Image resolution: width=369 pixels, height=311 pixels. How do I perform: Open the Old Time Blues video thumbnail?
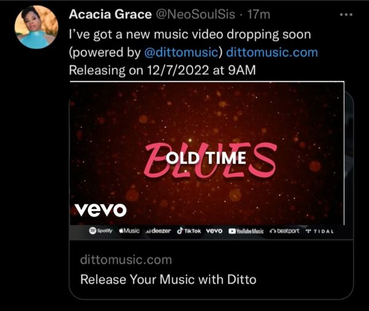(x=207, y=153)
